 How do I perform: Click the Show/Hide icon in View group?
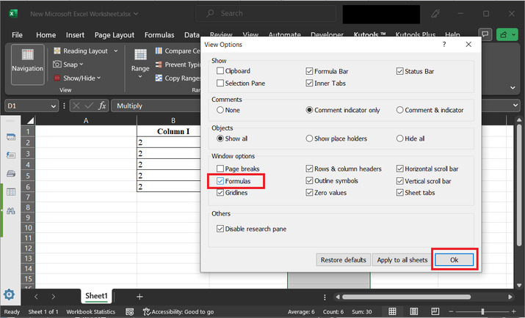pyautogui.click(x=57, y=78)
